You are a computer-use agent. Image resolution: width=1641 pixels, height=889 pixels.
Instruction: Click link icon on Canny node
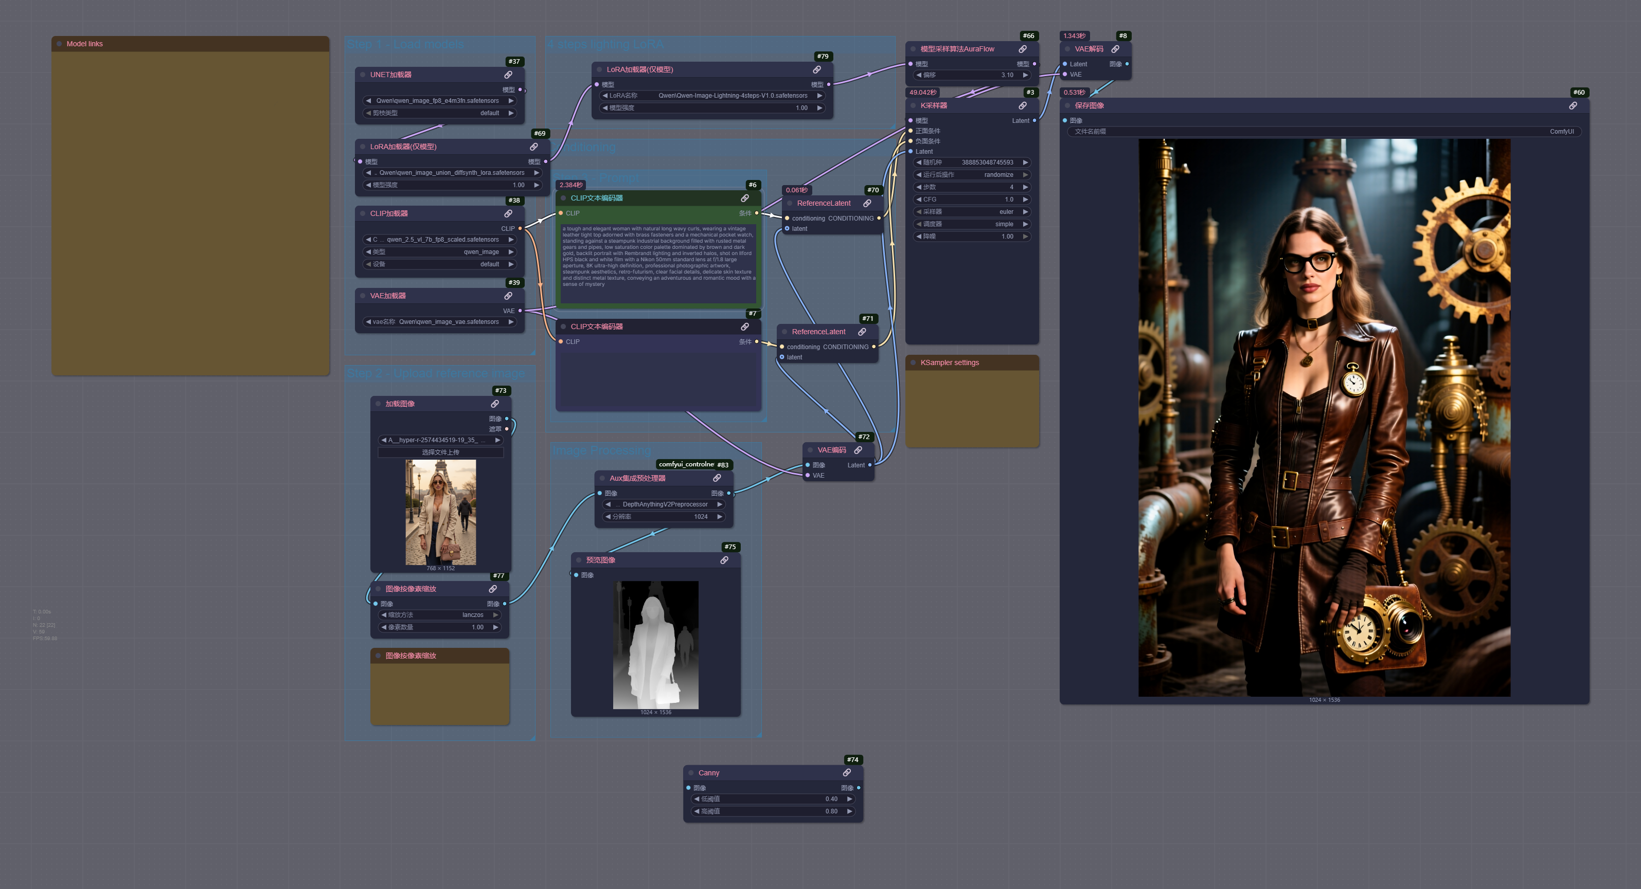click(847, 772)
